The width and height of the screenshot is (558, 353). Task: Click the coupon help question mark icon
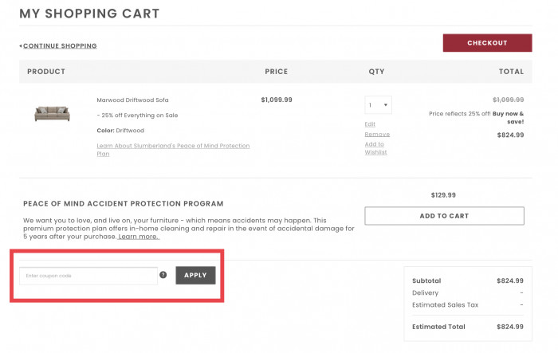[163, 275]
